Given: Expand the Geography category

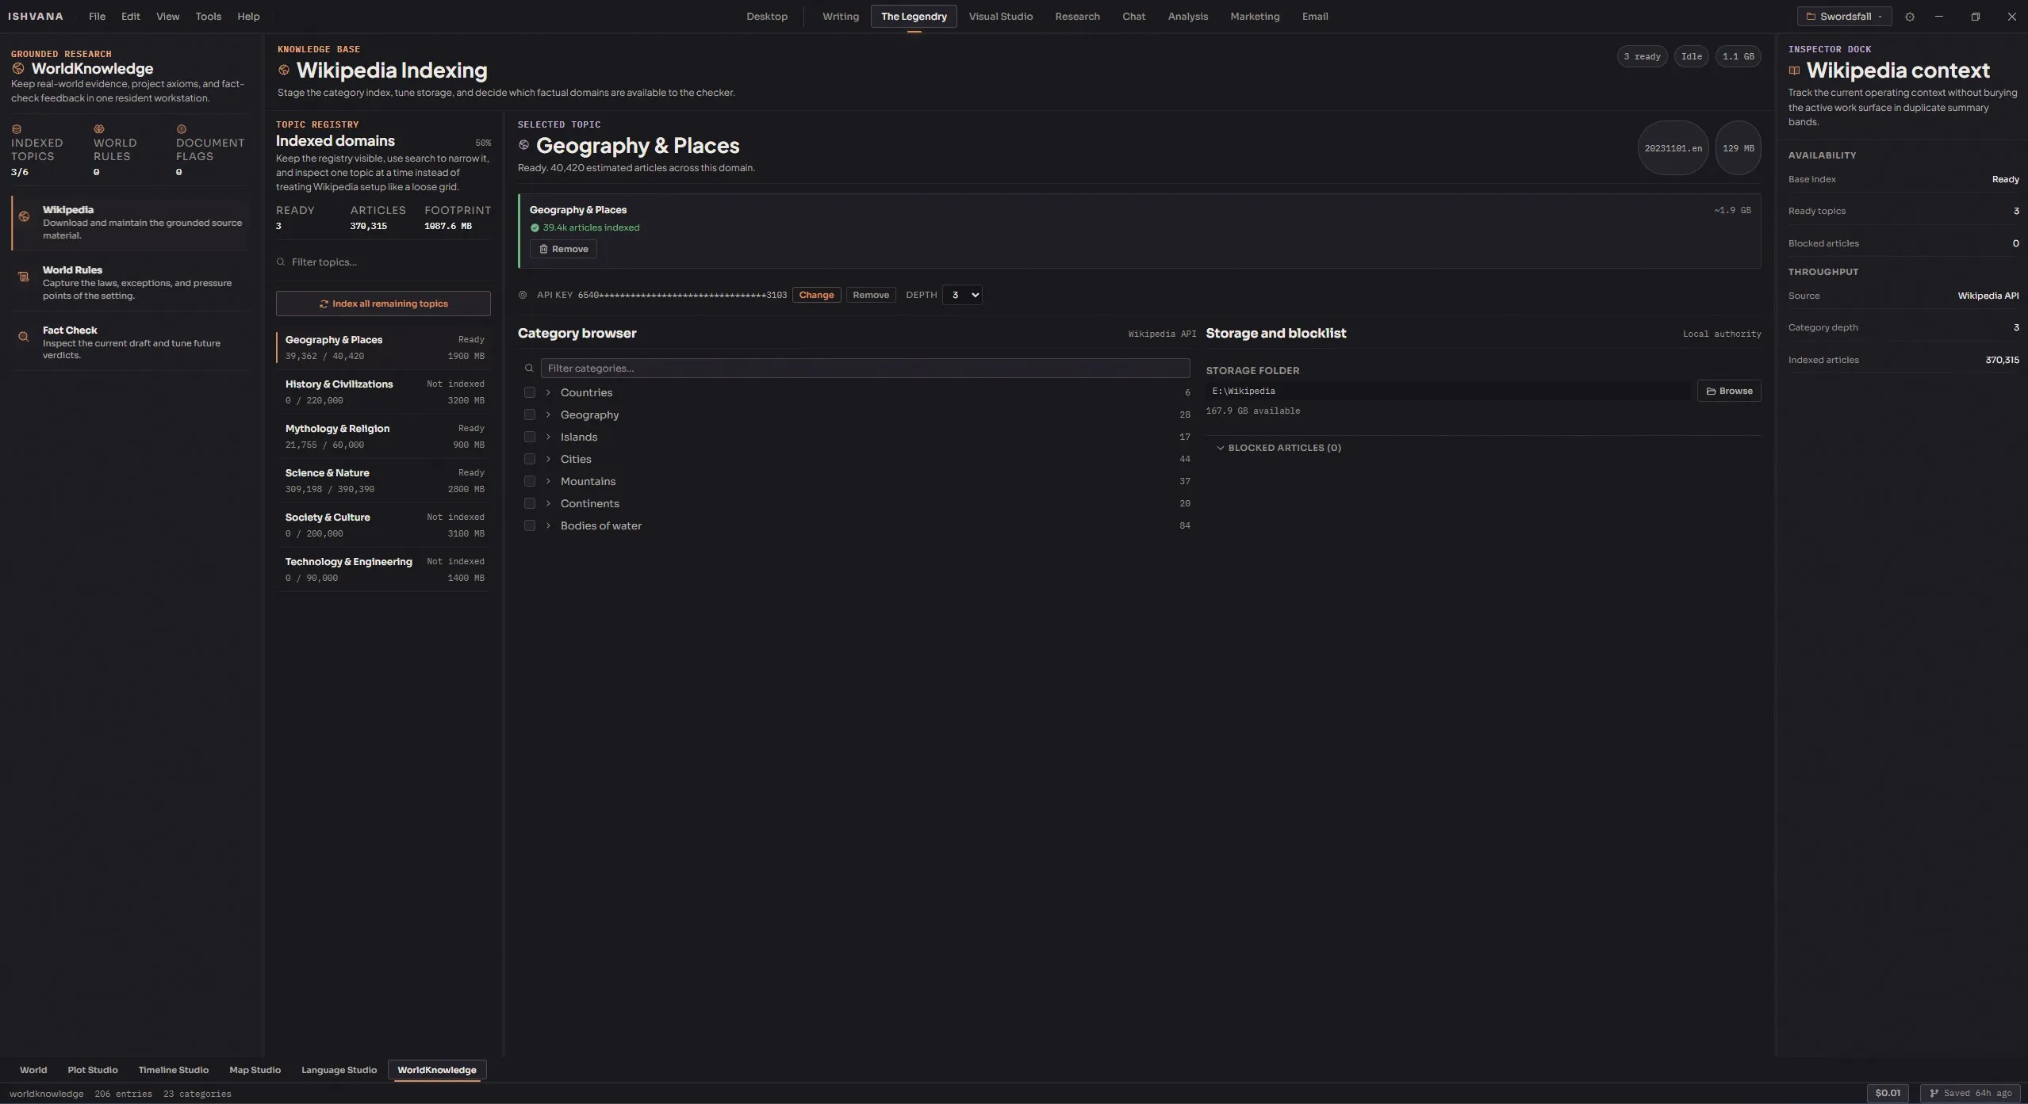Looking at the screenshot, I should pyautogui.click(x=548, y=414).
